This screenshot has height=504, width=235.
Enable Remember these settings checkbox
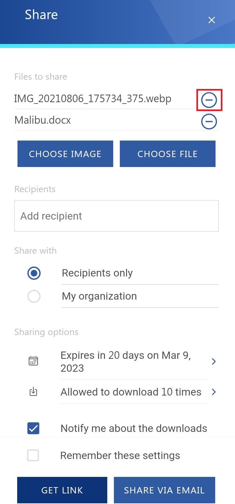click(33, 455)
